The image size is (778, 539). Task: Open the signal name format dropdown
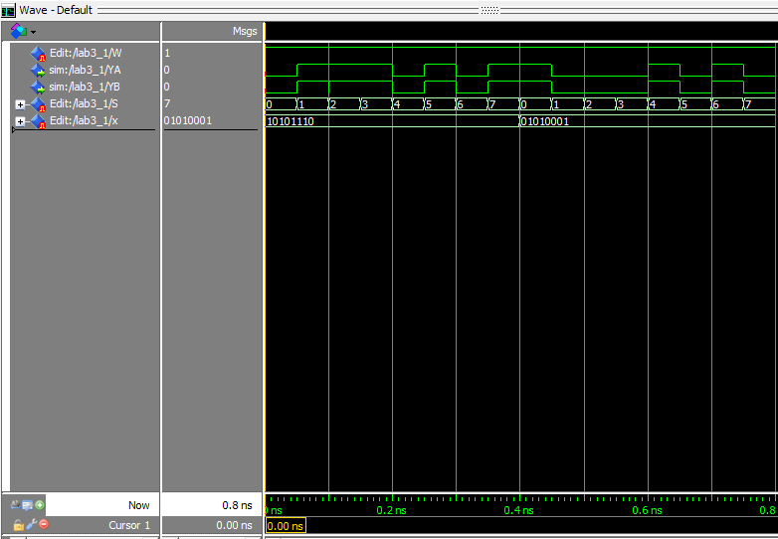(22, 32)
